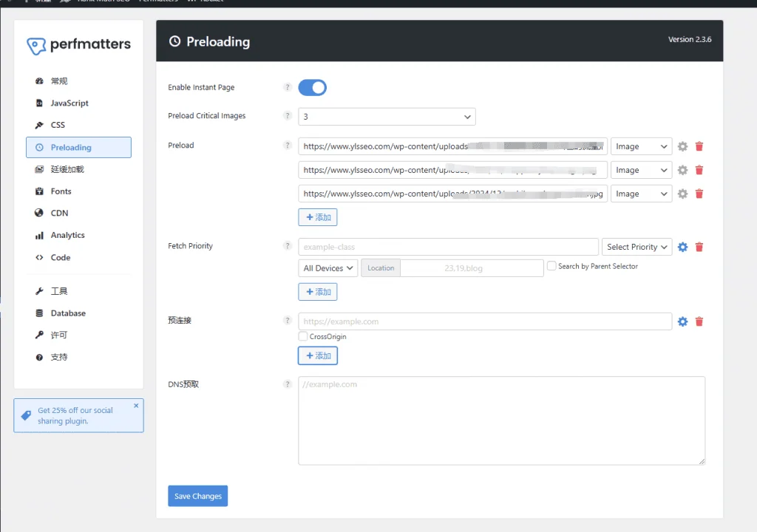757x532 pixels.
Task: Open type dropdown of third preload URL
Action: 641,194
